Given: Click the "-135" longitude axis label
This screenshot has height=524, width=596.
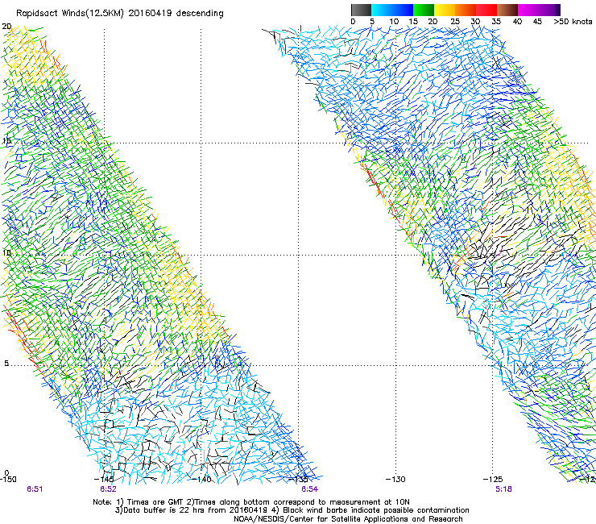Looking at the screenshot, I should [298, 480].
